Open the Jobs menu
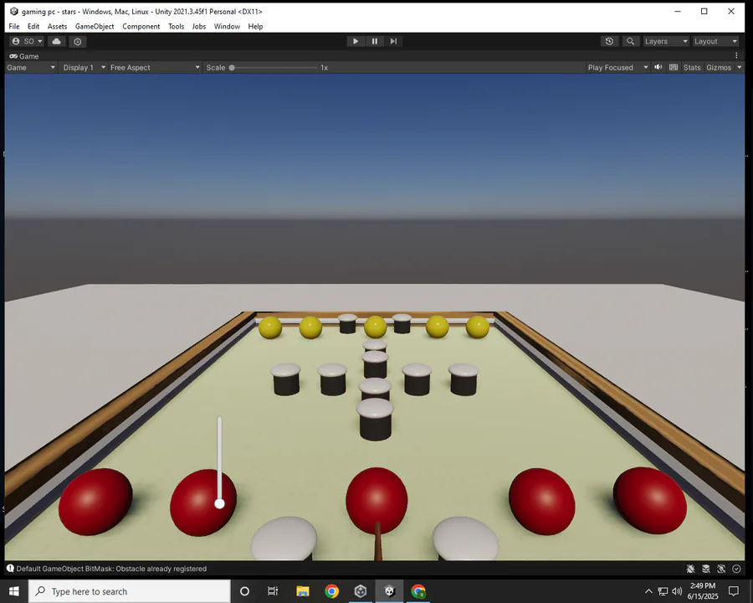The height and width of the screenshot is (603, 753). pyautogui.click(x=199, y=27)
